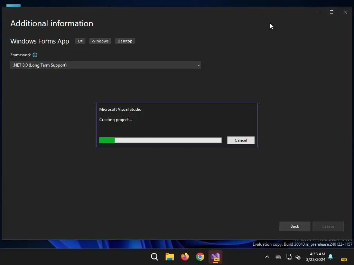Click the yellow PRE badge tray icon
This screenshot has width=354, height=265.
(344, 259)
